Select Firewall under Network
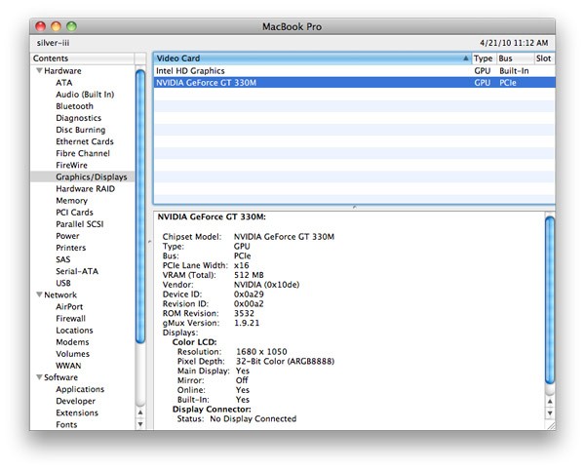 point(70,318)
